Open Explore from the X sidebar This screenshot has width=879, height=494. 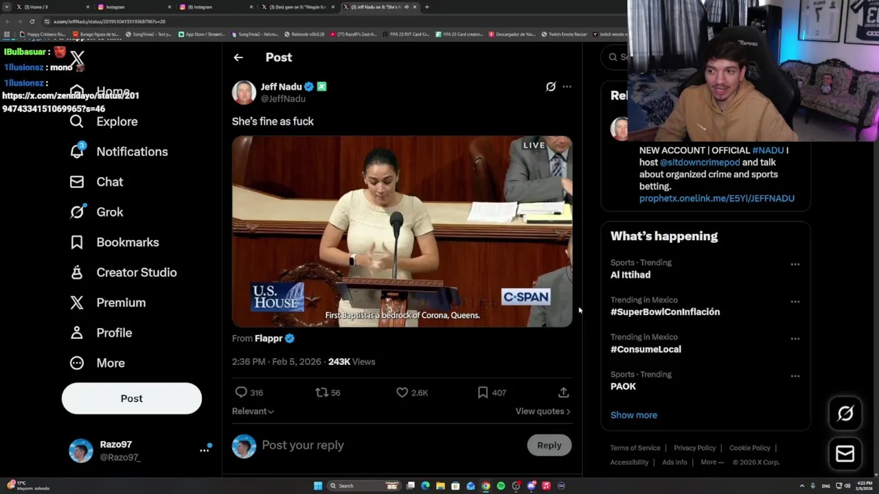pyautogui.click(x=104, y=121)
